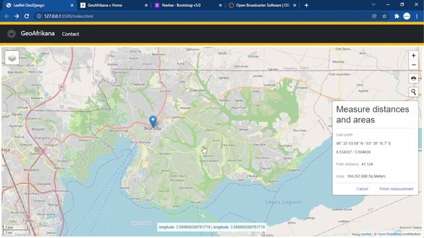The width and height of the screenshot is (424, 238).
Task: Open a new browser tab
Action: (306, 5)
